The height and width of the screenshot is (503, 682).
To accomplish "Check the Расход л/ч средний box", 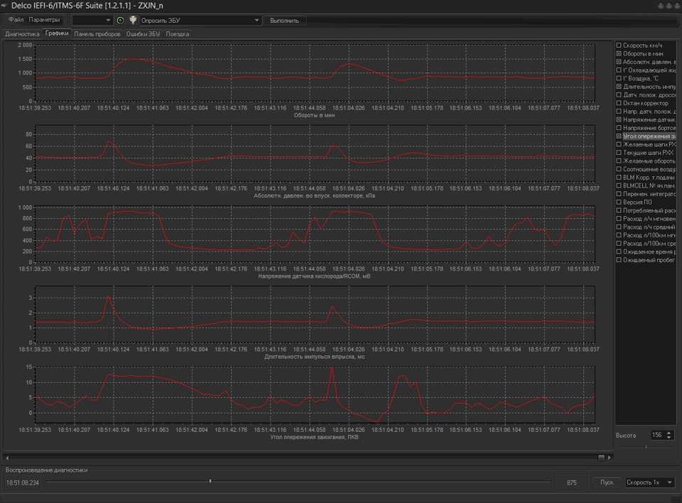I will pos(619,227).
